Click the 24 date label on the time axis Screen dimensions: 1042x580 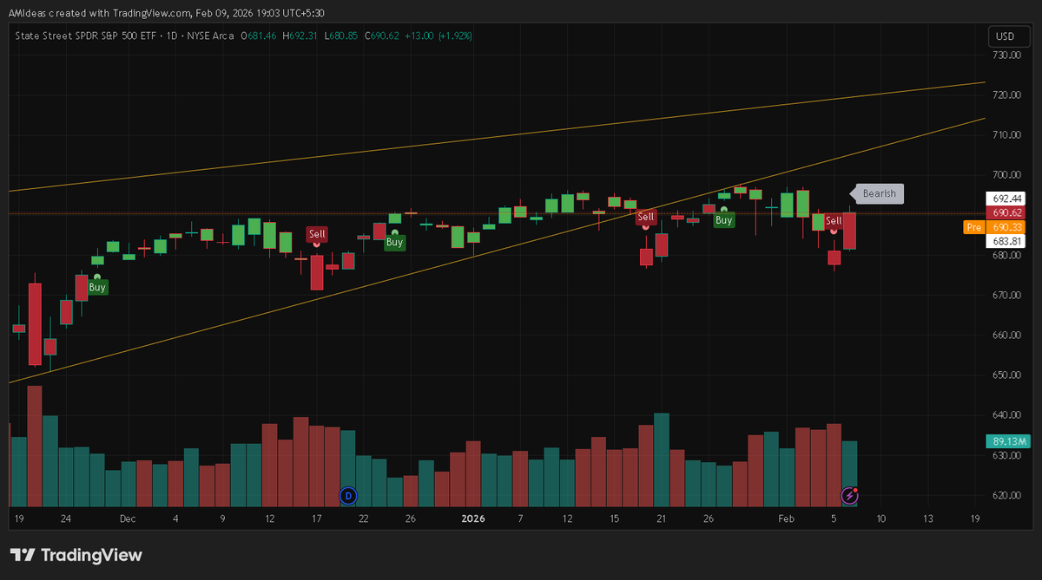coord(66,519)
